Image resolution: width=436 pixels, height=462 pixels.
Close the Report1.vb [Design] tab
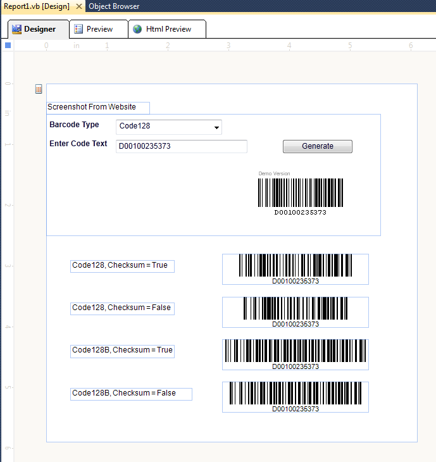pos(79,6)
